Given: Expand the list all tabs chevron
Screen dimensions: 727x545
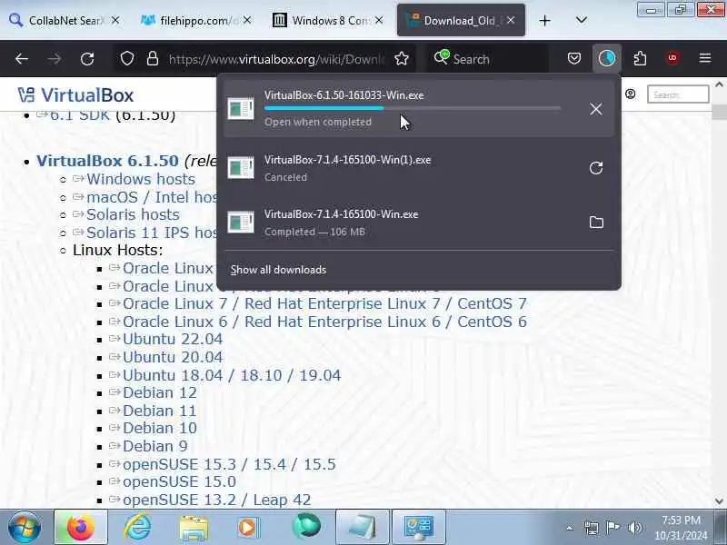Looking at the screenshot, I should coord(581,20).
